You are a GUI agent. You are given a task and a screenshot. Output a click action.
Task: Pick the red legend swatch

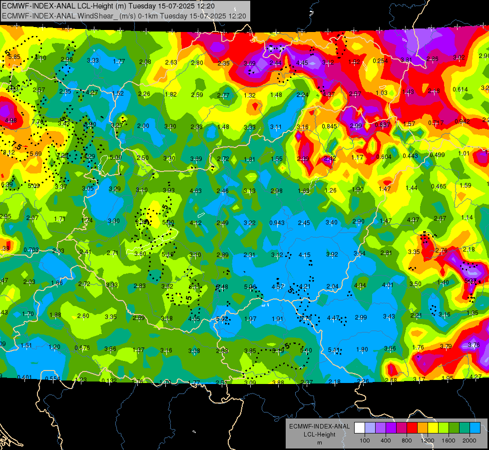pyautogui.click(x=412, y=428)
